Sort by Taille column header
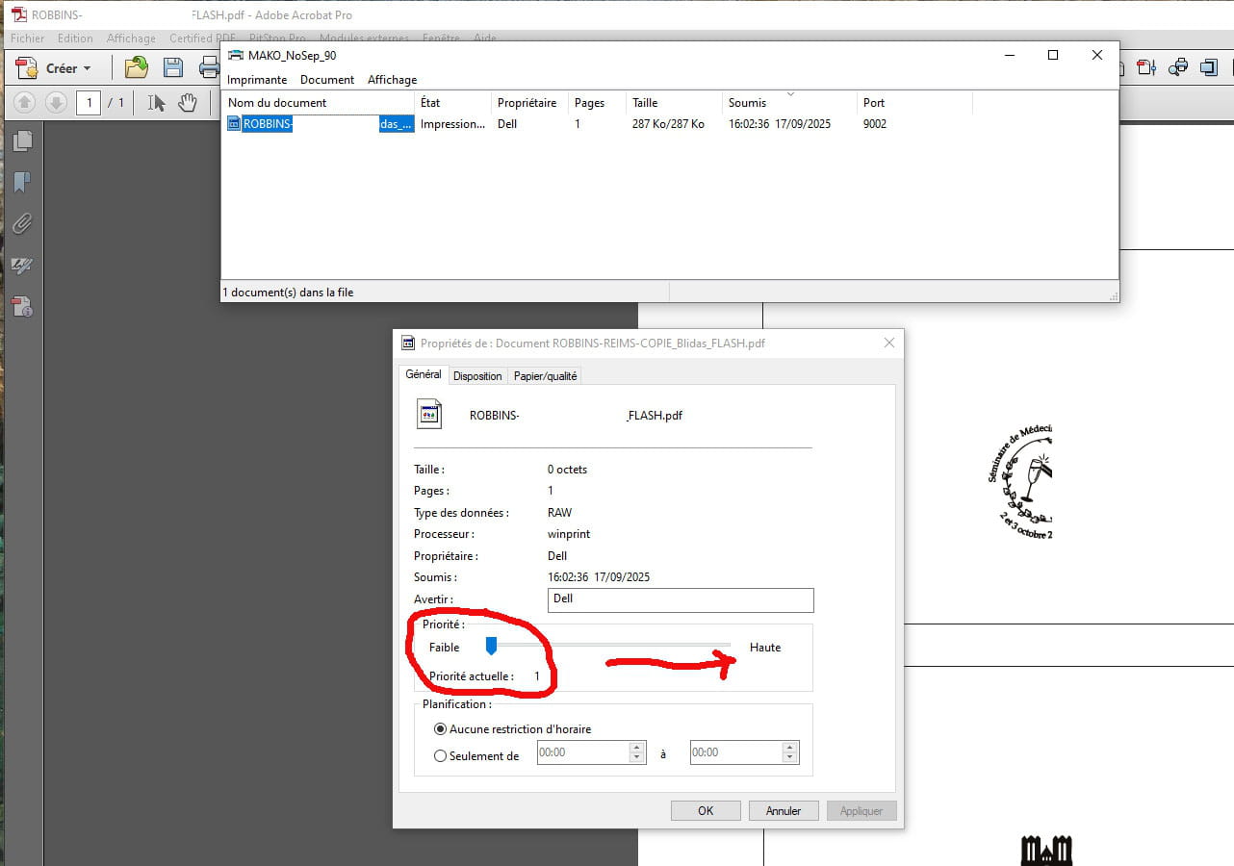The width and height of the screenshot is (1234, 866). (674, 103)
